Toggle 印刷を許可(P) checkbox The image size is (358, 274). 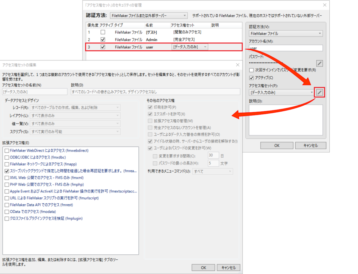click(150, 107)
